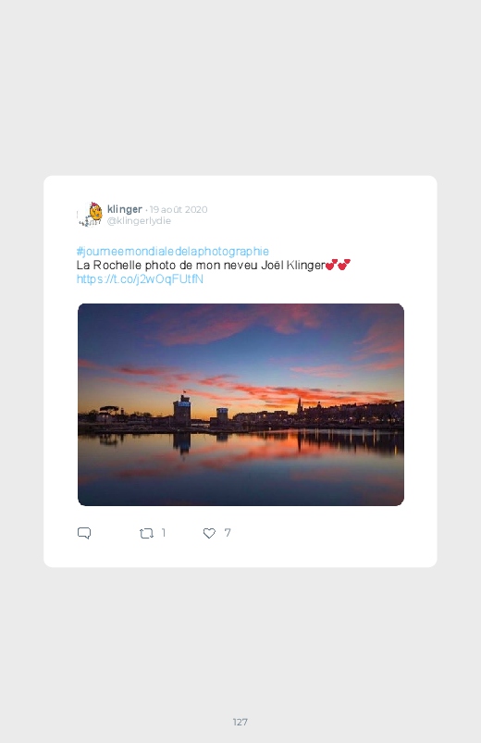Like the tweet with the heart icon
The height and width of the screenshot is (743, 481).
[x=209, y=534]
